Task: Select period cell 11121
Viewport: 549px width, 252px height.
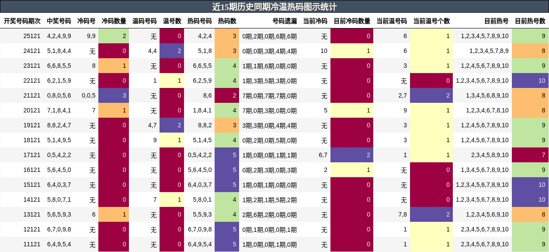Action: (x=32, y=244)
